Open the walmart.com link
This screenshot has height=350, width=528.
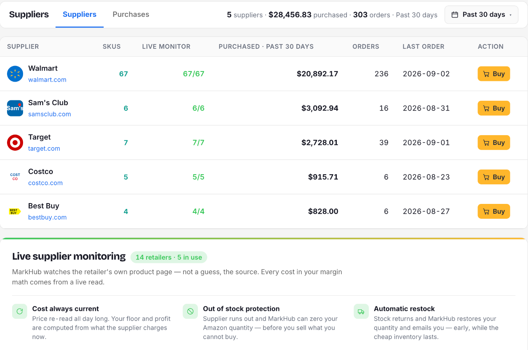(x=47, y=80)
